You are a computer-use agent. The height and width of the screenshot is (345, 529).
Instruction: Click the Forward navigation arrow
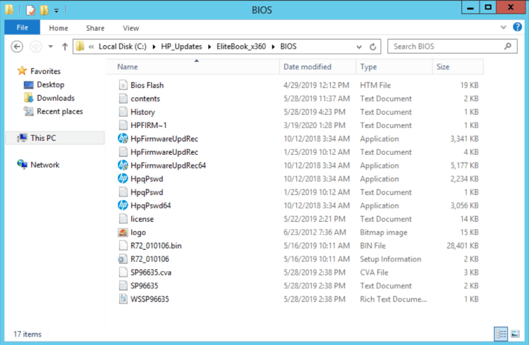tap(36, 46)
